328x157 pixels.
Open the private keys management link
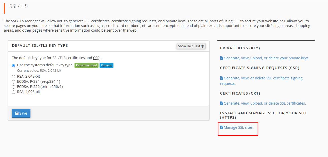pos(266,58)
